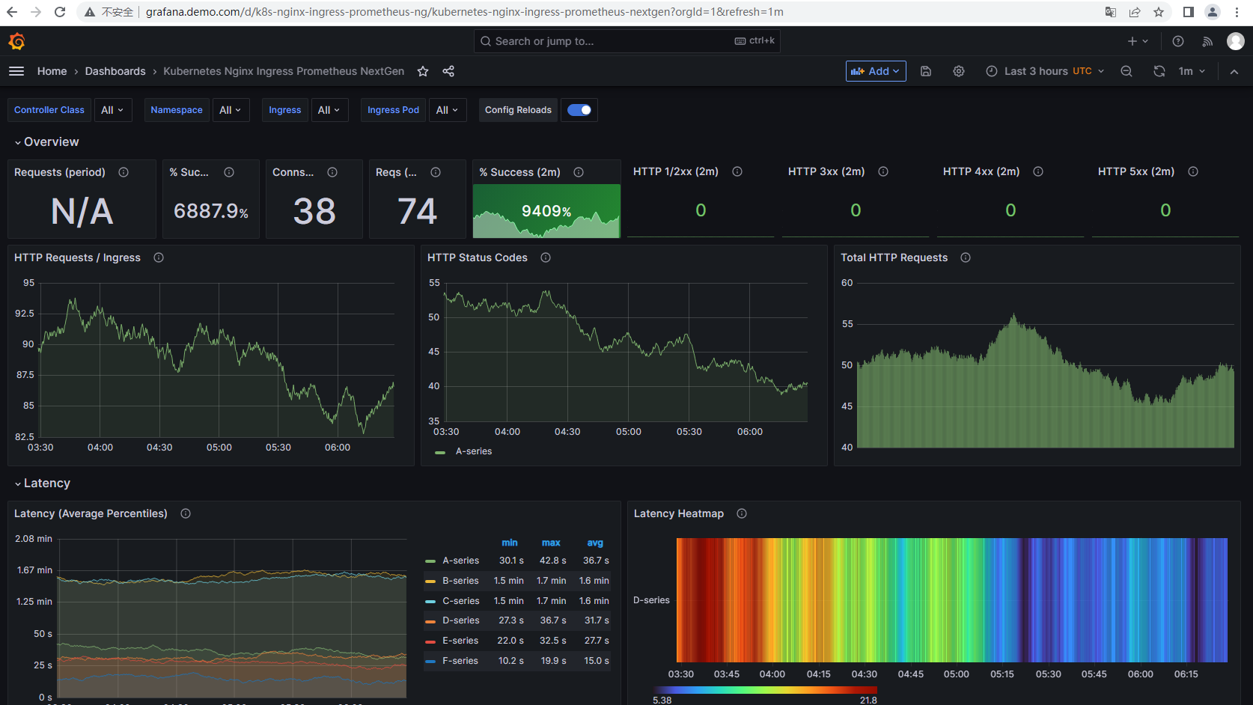1253x705 pixels.
Task: Open the plus new menu
Action: [1138, 41]
